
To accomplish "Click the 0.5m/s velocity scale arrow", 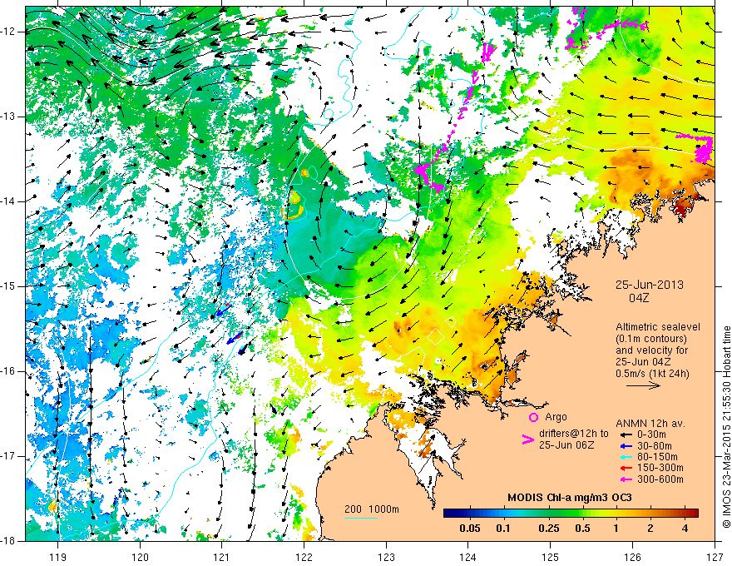I will 643,385.
